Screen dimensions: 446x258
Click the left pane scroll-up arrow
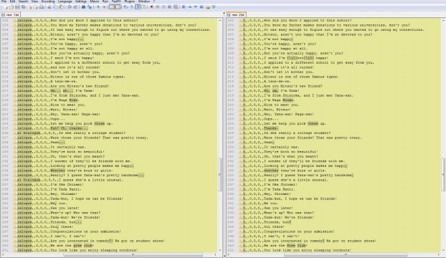[220, 21]
